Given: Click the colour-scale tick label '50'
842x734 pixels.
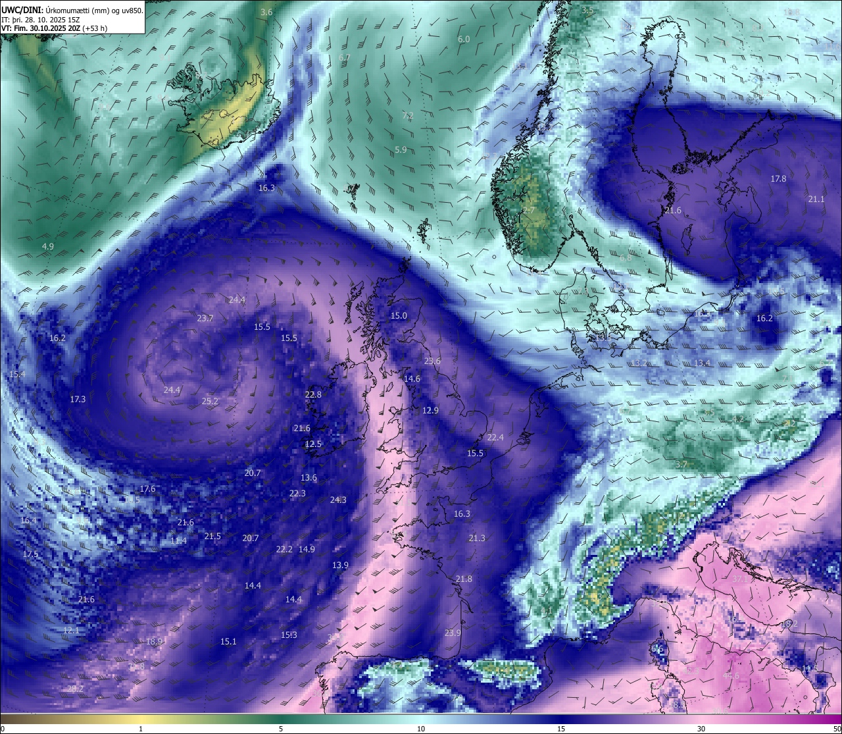Looking at the screenshot, I should click(x=836, y=729).
